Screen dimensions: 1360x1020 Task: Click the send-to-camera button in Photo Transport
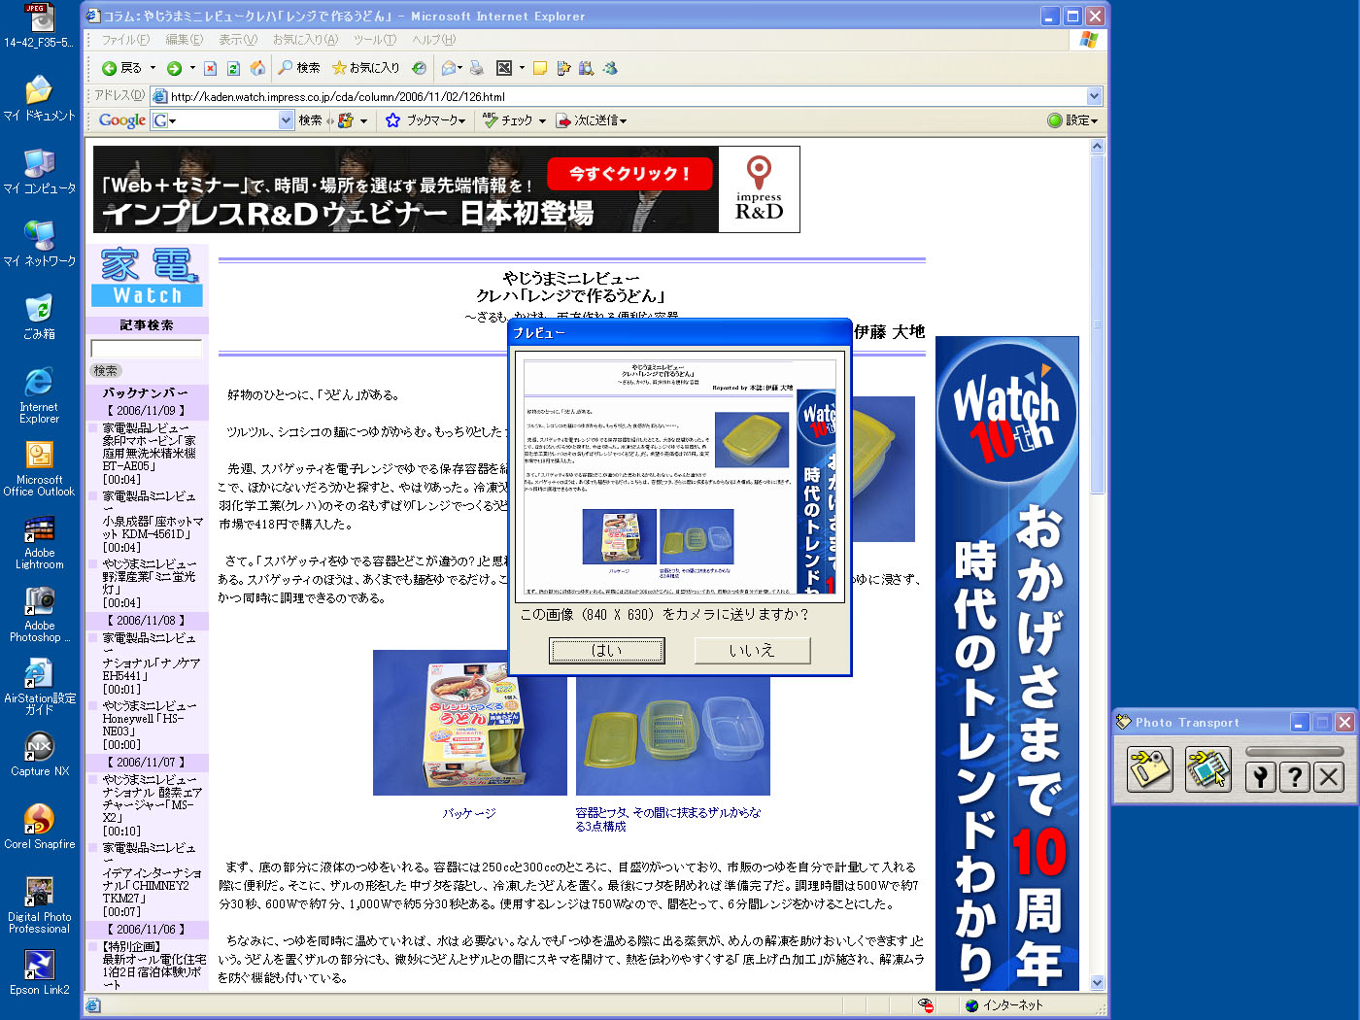coord(1150,770)
